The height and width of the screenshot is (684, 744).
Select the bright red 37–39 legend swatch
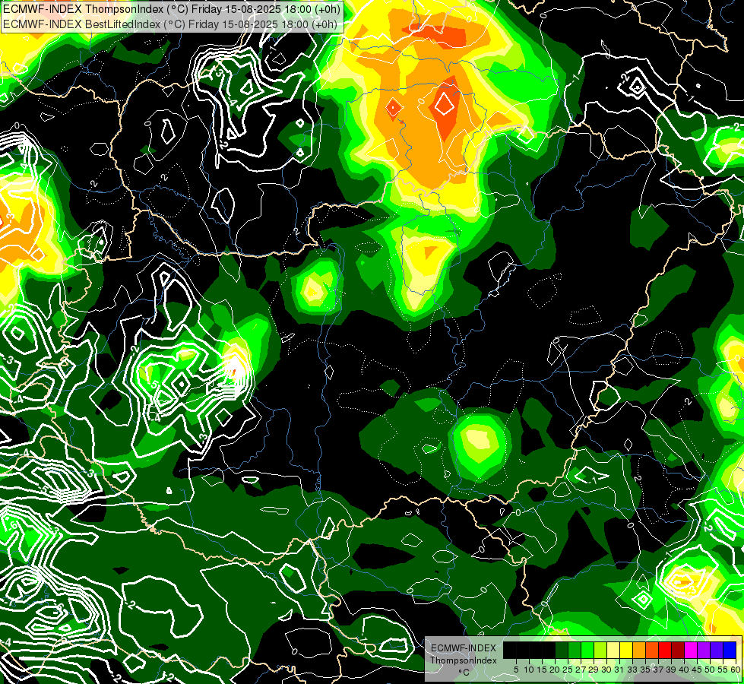tap(665, 650)
